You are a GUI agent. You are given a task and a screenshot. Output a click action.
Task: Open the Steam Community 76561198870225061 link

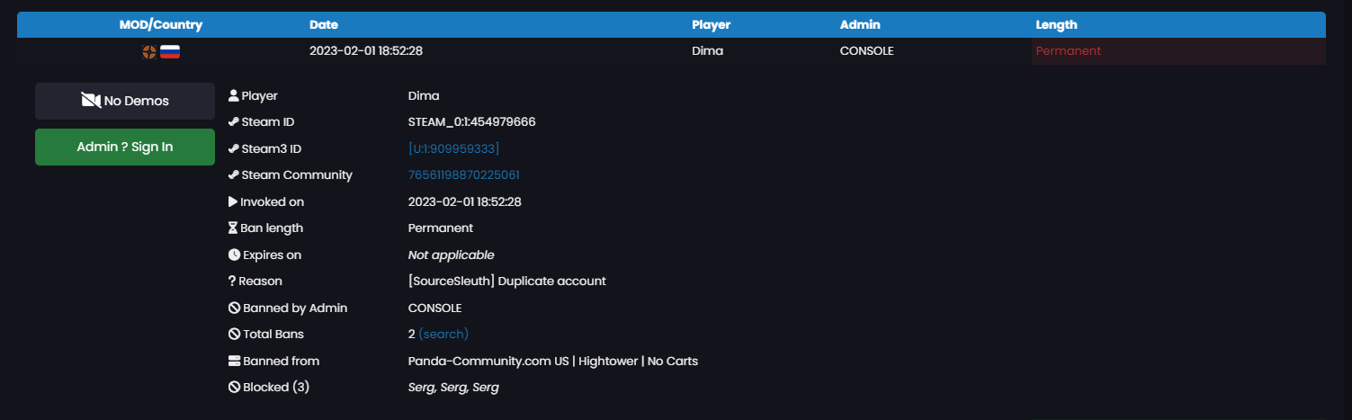click(x=463, y=175)
